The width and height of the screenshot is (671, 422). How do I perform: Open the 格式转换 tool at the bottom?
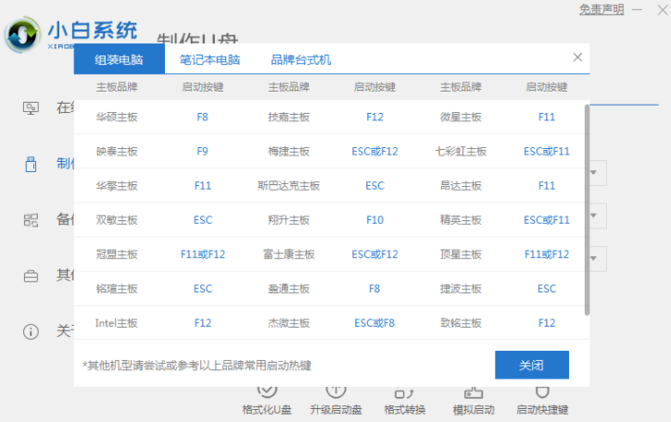tap(405, 400)
